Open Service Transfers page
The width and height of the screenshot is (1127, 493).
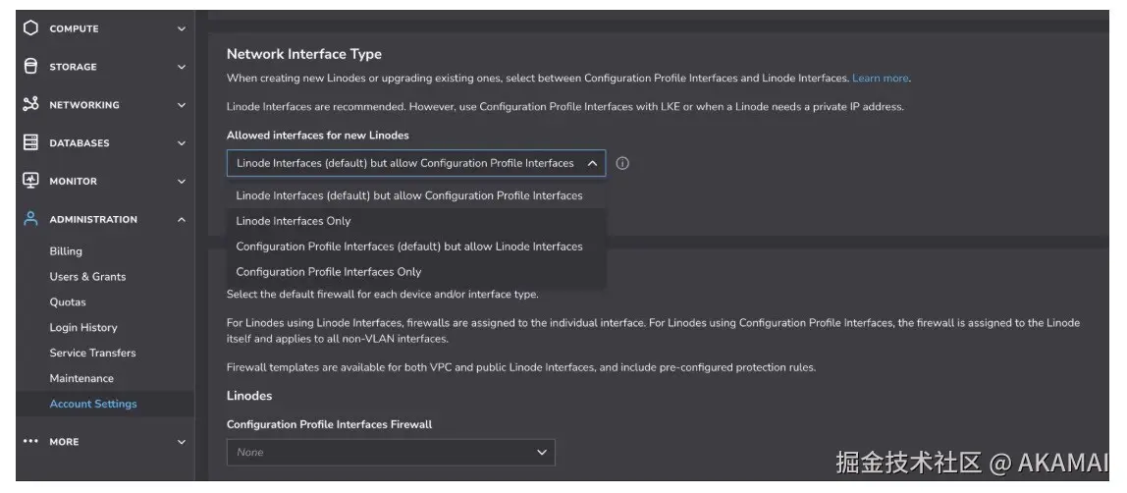[x=92, y=353]
